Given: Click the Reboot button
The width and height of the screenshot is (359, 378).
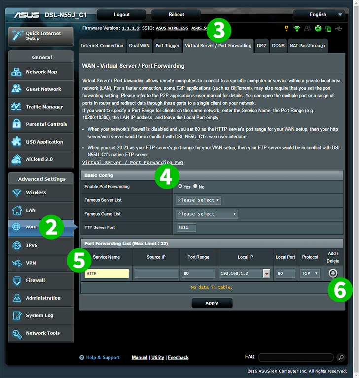Looking at the screenshot, I should click(x=176, y=15).
